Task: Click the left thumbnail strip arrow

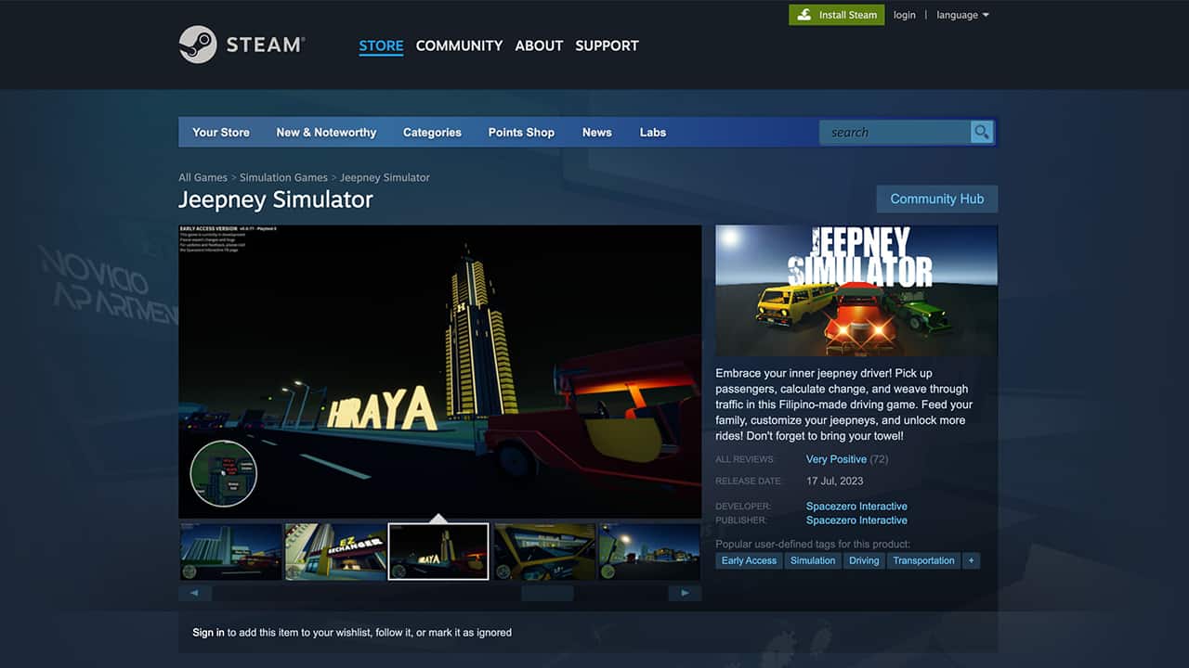Action: point(195,593)
